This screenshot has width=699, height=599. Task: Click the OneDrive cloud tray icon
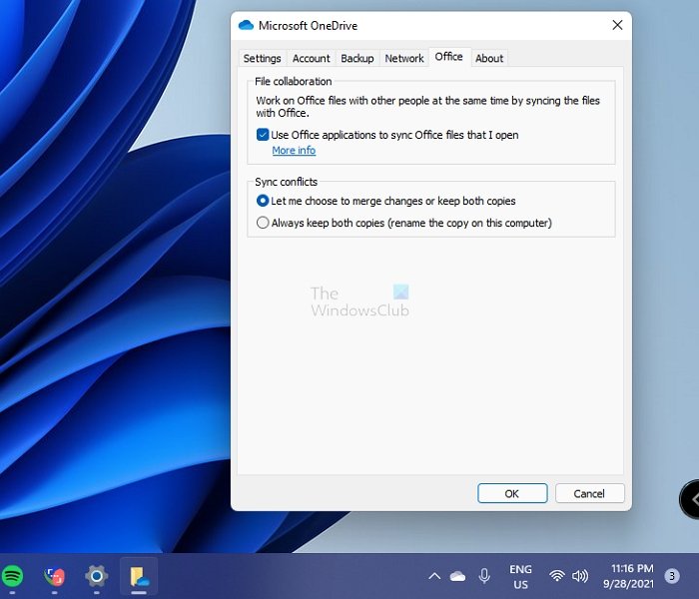pos(458,576)
